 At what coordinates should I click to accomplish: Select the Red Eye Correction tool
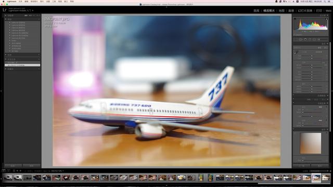point(310,39)
